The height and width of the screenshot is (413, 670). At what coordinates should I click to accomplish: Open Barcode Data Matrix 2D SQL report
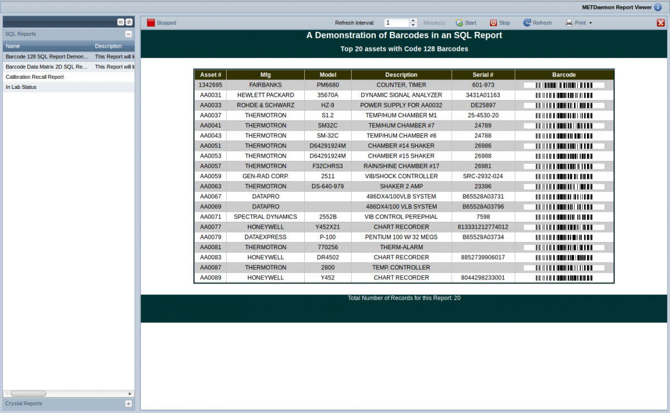click(x=47, y=67)
